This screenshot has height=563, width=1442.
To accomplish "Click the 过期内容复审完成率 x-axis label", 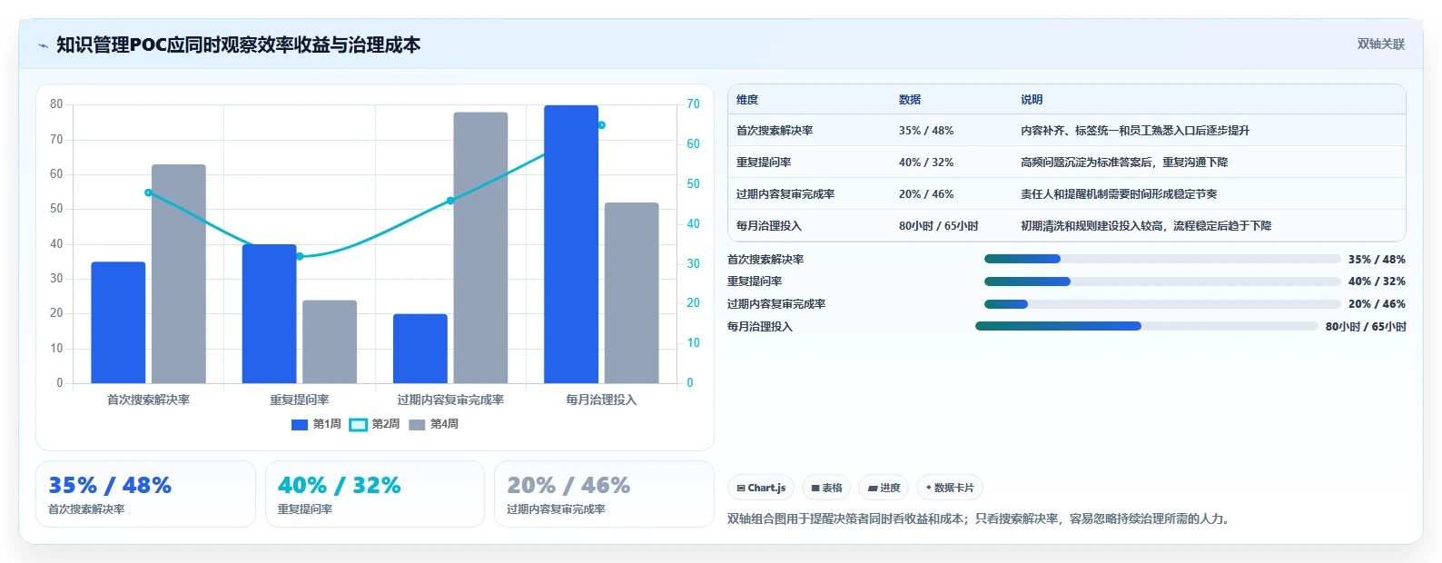I will 450,400.
